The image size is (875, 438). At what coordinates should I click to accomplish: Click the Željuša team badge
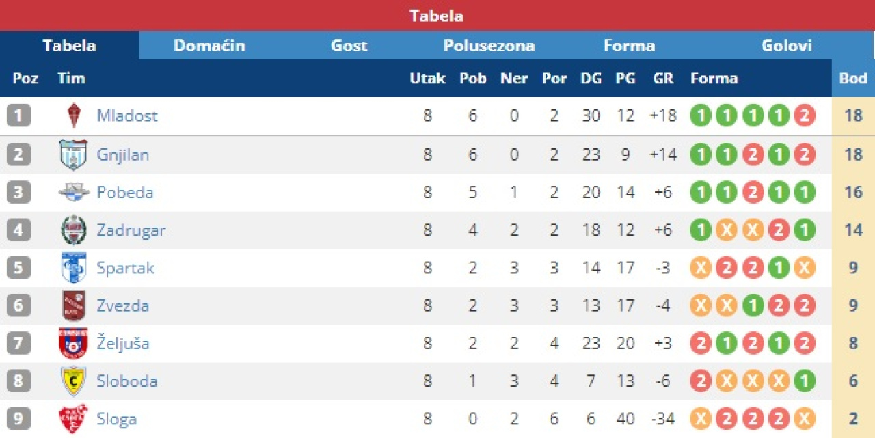(x=74, y=344)
